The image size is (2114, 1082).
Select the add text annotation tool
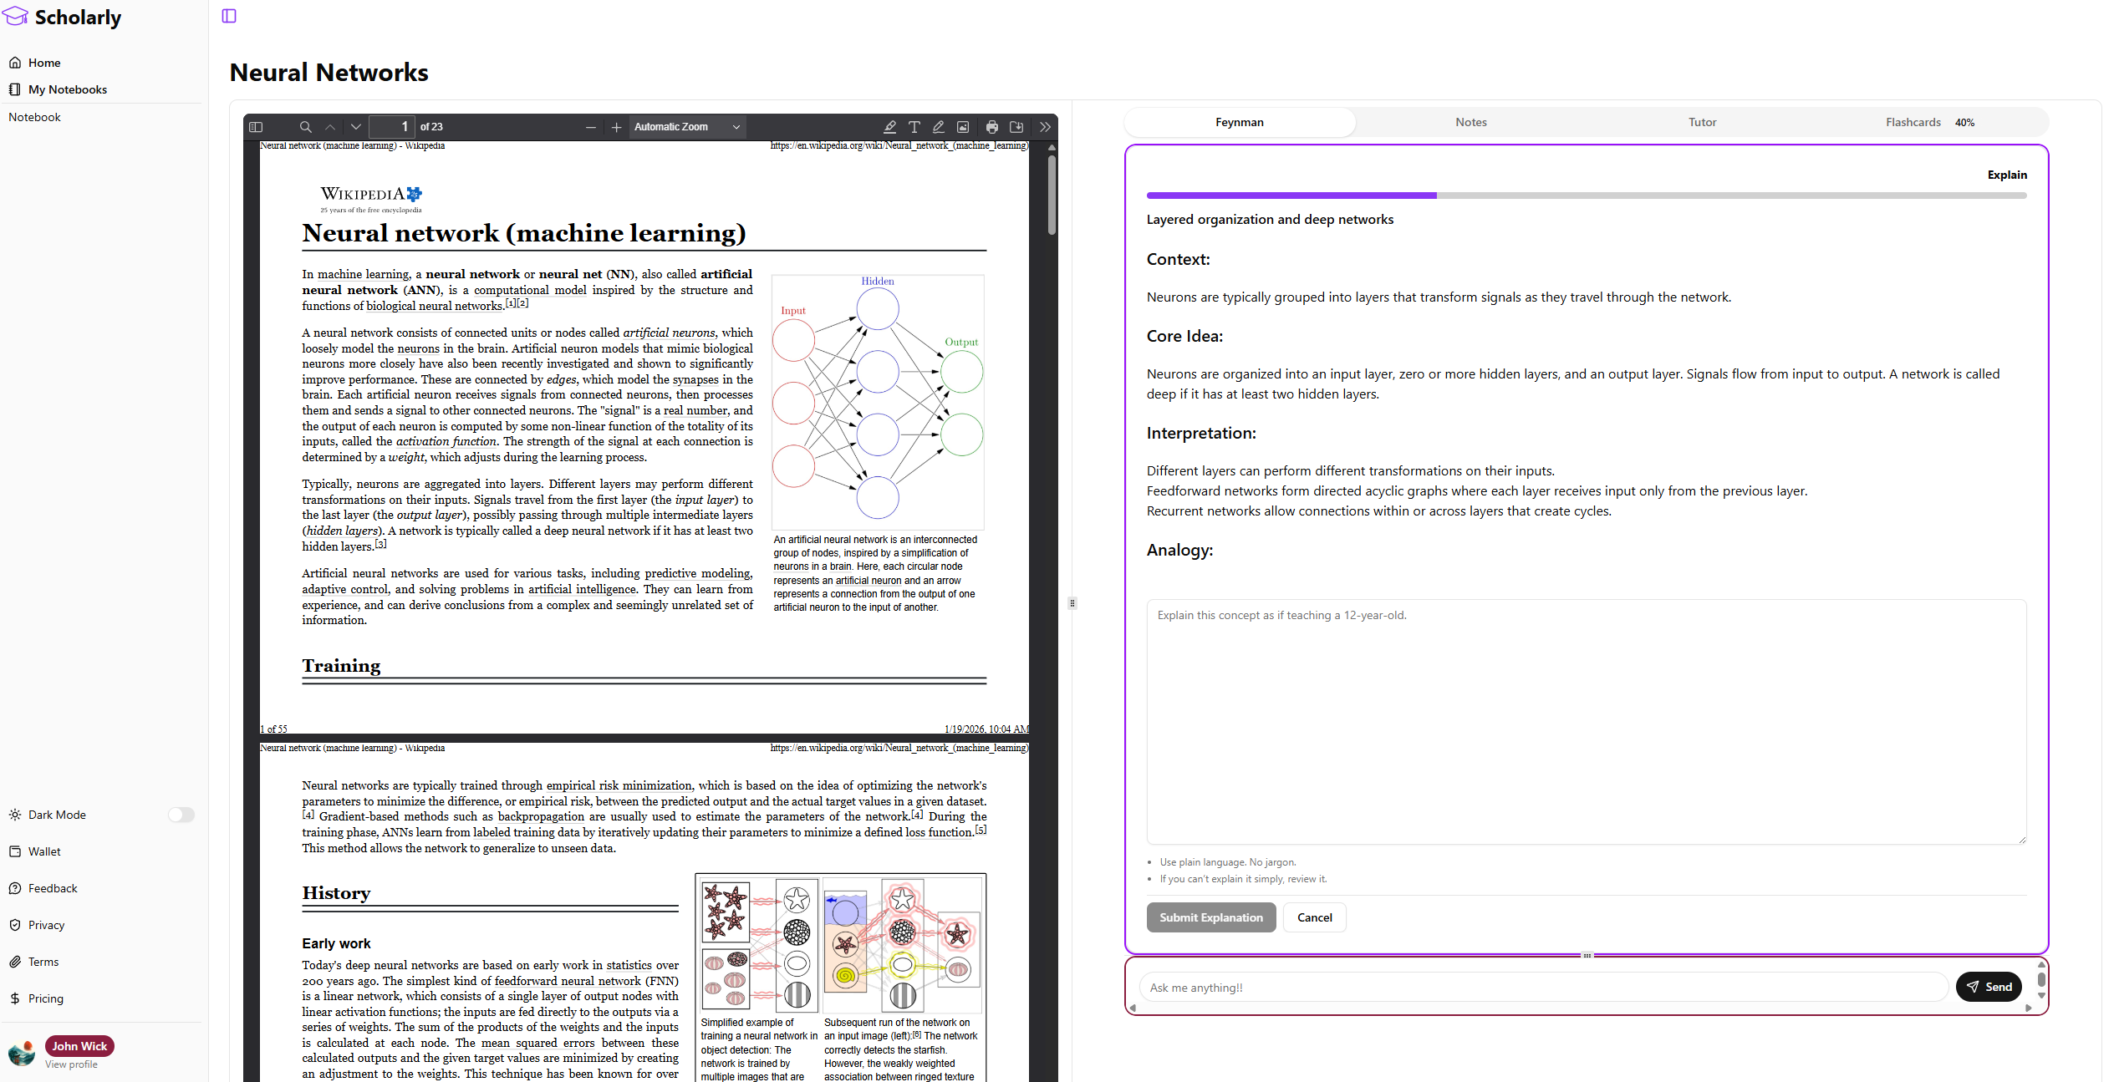point(914,127)
